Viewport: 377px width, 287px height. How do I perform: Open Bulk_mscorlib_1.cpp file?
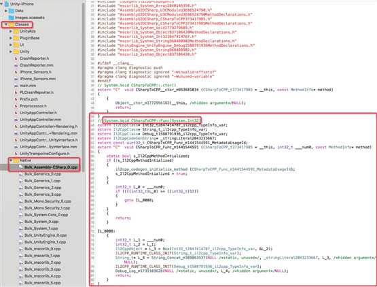pos(42,256)
